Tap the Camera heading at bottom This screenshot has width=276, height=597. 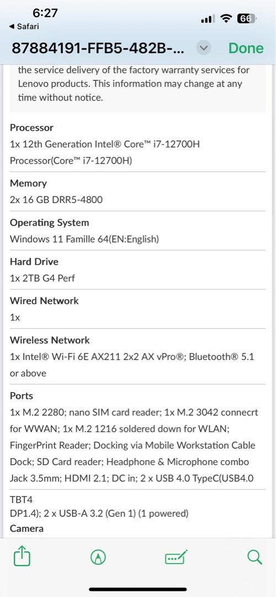[x=26, y=528]
